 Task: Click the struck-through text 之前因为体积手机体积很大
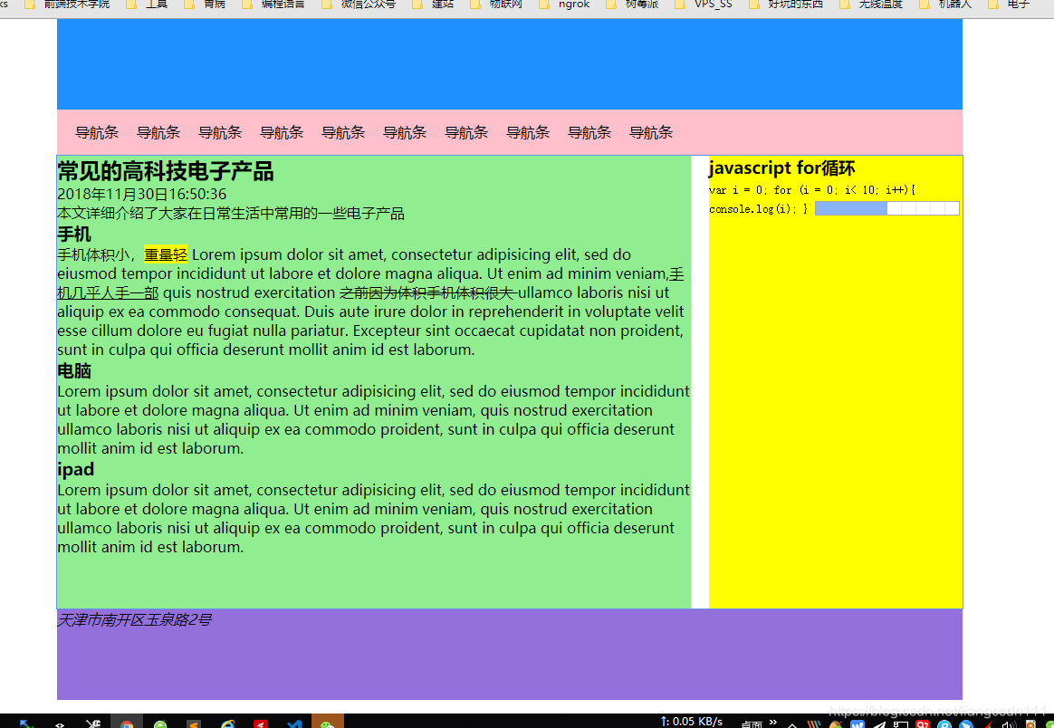[x=429, y=293]
